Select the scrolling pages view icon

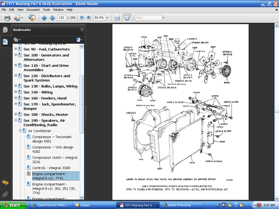117,18
